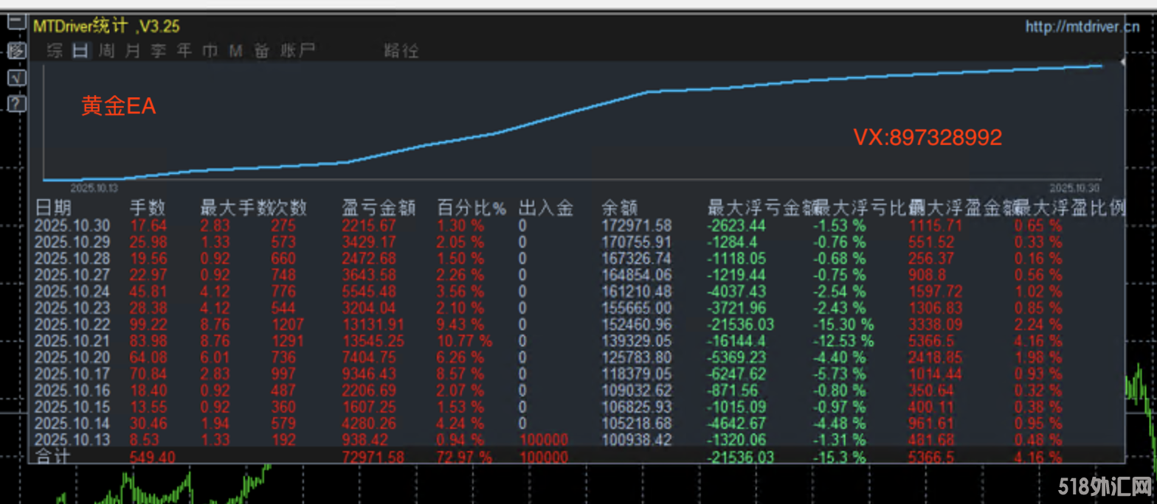Open the 币 currency tab
1157x504 pixels.
(210, 51)
